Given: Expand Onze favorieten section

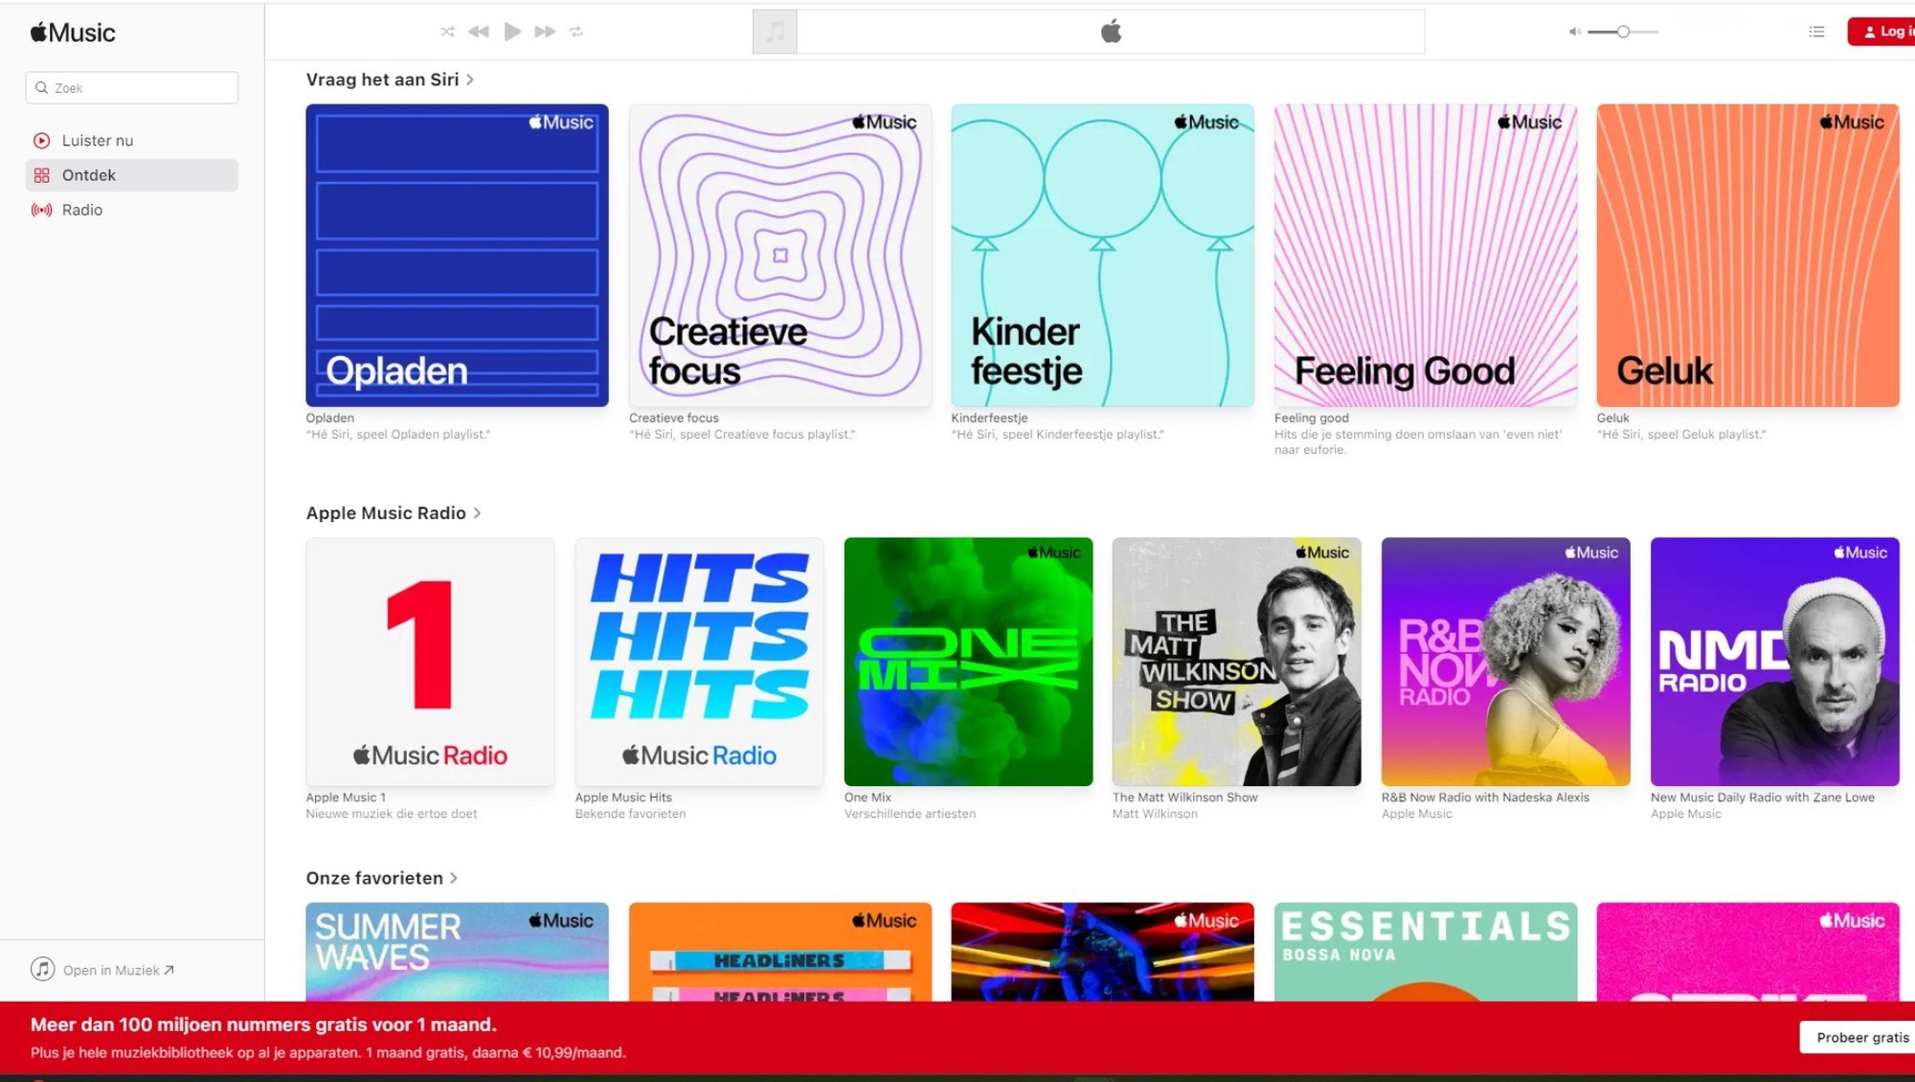Looking at the screenshot, I should 382,878.
